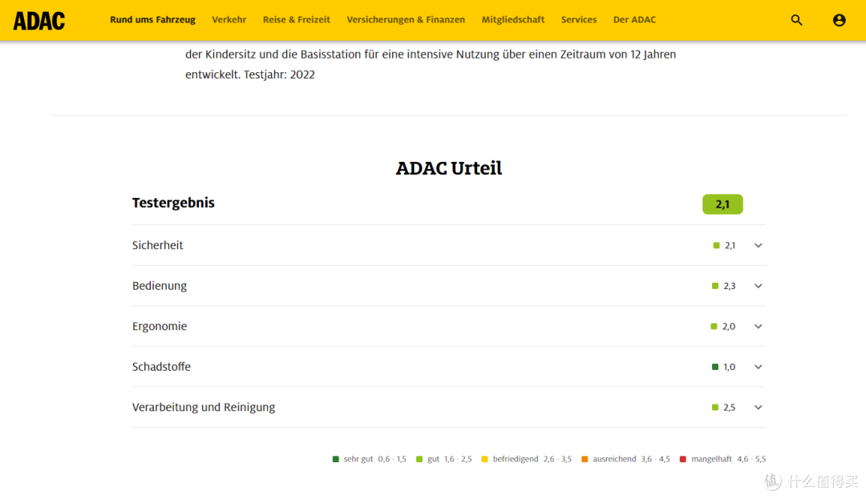Viewport: 866px width, 499px height.
Task: Open the Verkehr menu item
Action: coord(229,19)
